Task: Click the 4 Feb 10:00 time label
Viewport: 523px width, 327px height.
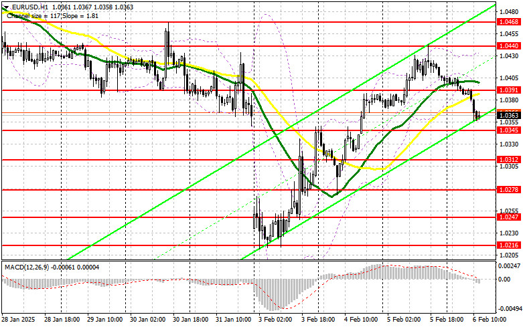Action: [x=361, y=320]
